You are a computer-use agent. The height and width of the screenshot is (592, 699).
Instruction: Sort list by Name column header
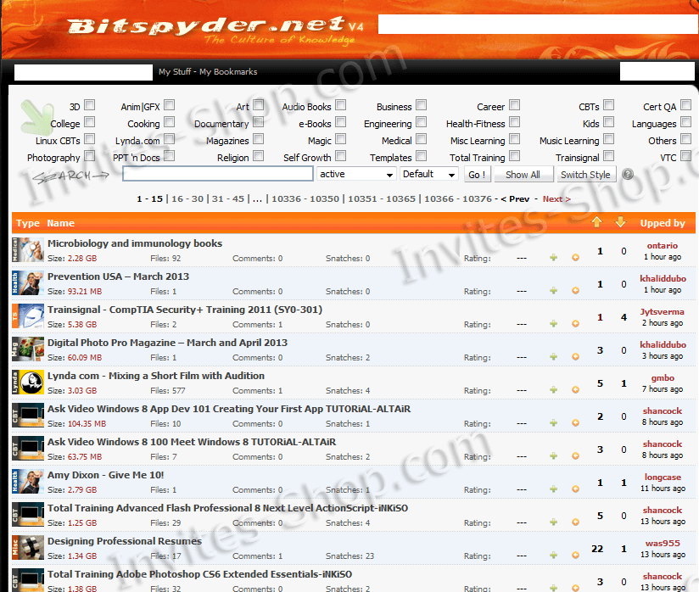click(x=60, y=223)
